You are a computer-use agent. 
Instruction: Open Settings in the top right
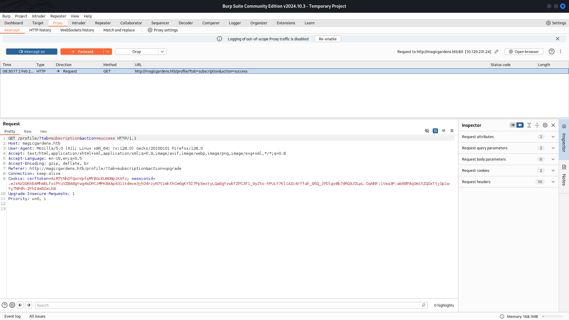pos(556,23)
